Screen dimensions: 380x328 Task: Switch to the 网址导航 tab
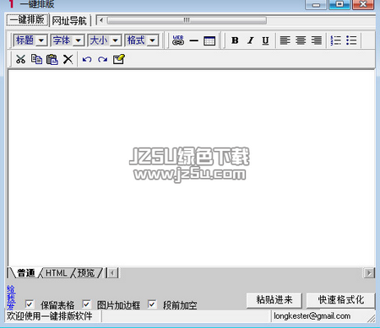click(x=69, y=20)
